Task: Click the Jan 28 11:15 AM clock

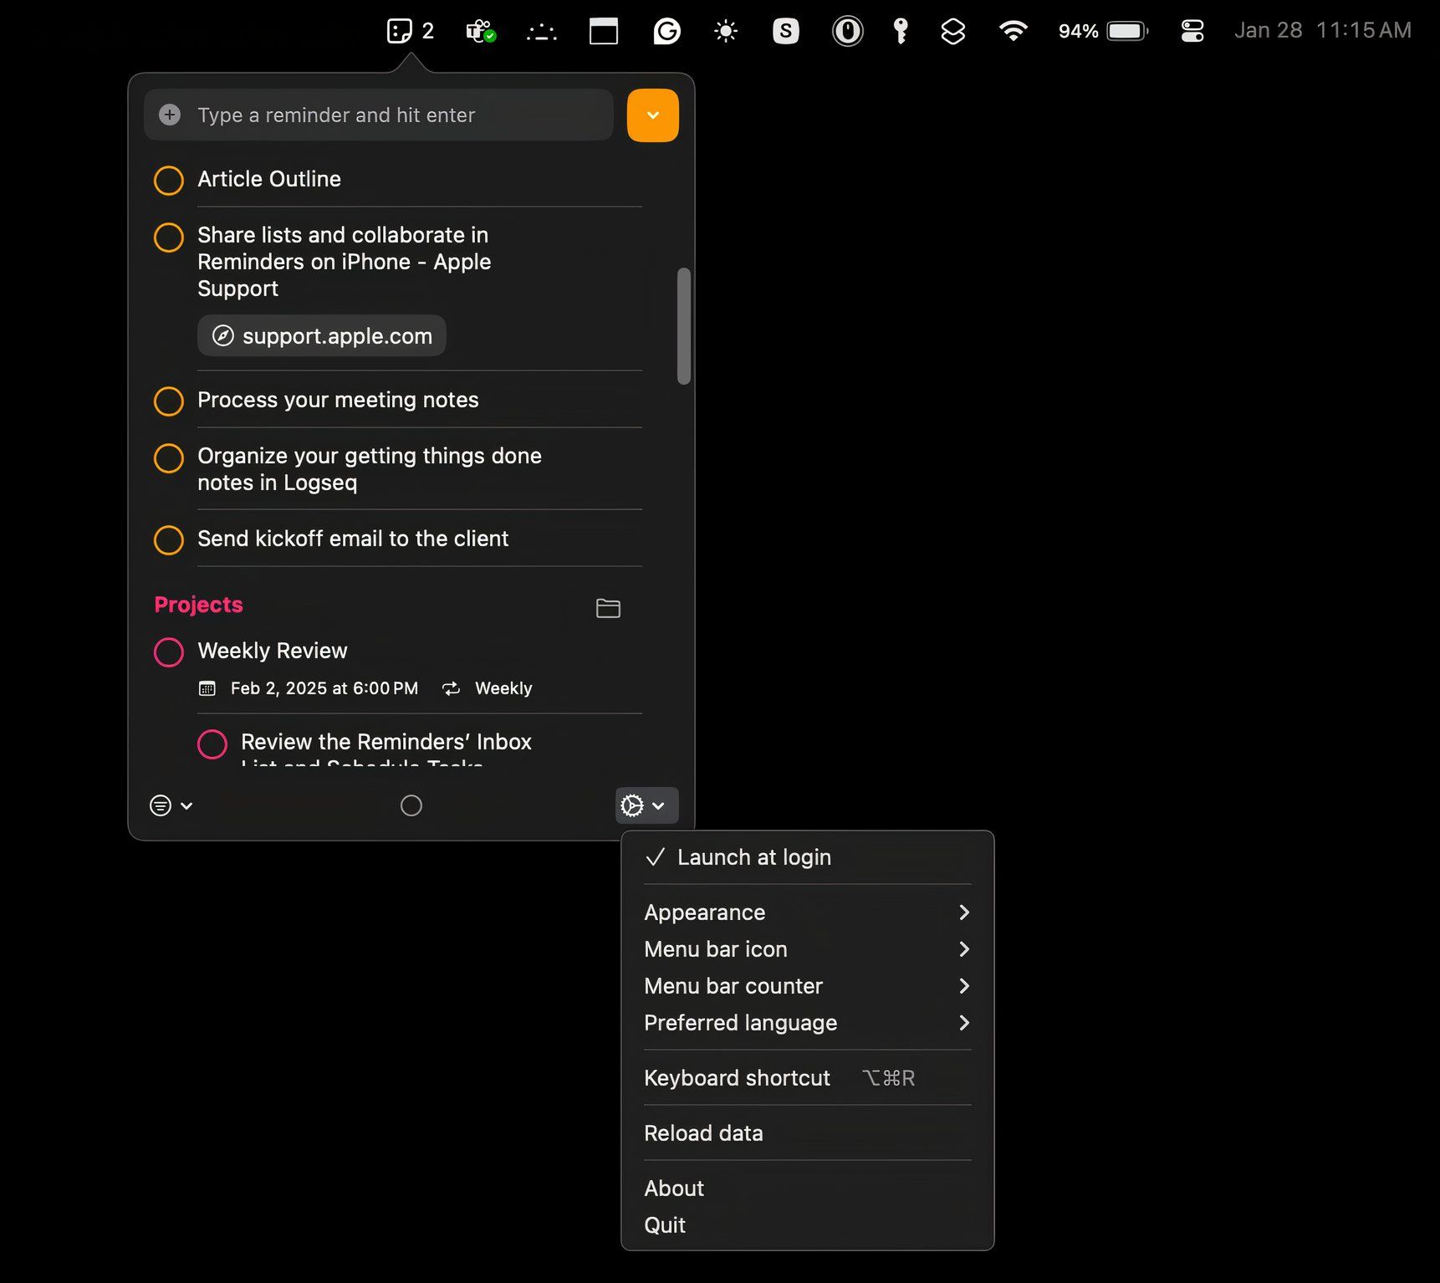Action: [x=1323, y=30]
